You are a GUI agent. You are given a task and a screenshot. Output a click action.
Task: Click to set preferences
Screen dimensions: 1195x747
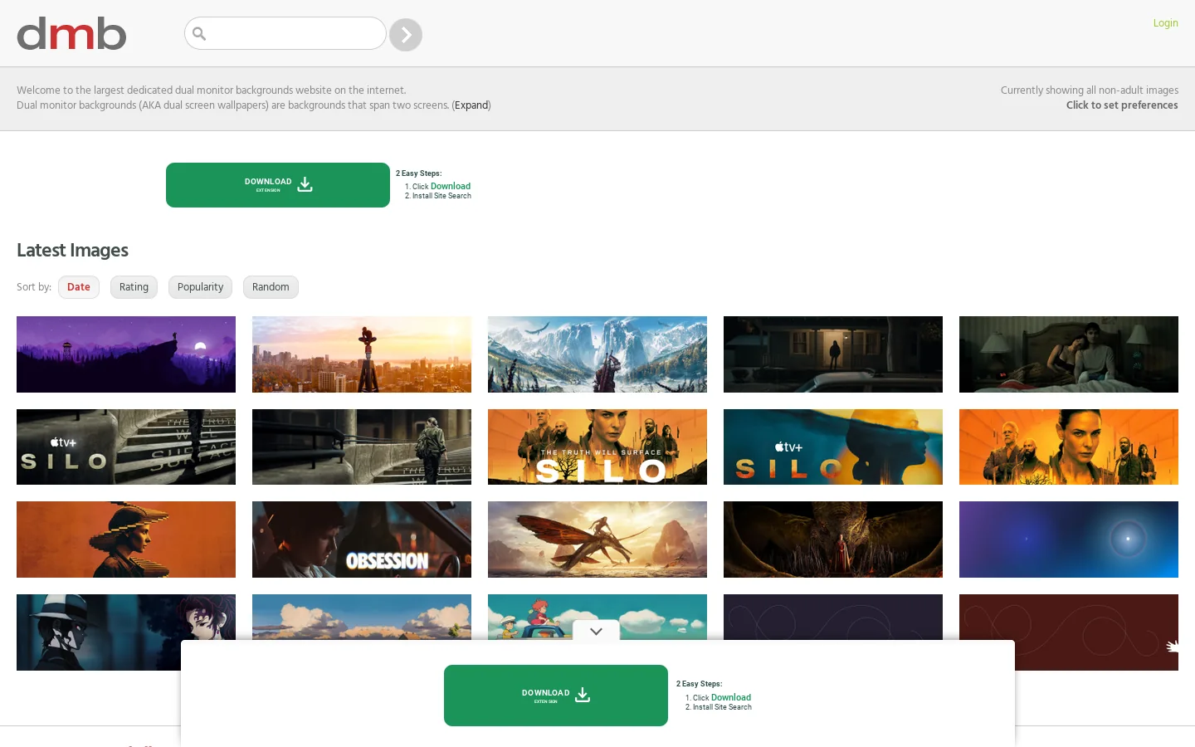[1122, 105]
